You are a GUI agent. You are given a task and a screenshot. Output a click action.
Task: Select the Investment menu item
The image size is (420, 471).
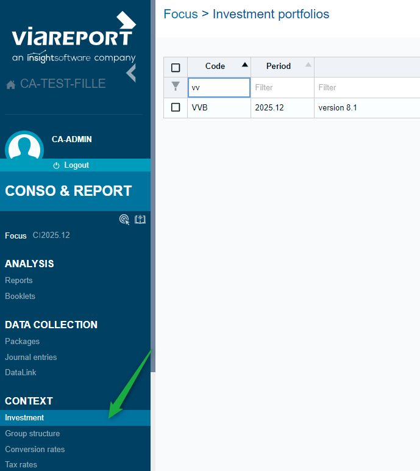pyautogui.click(x=75, y=418)
